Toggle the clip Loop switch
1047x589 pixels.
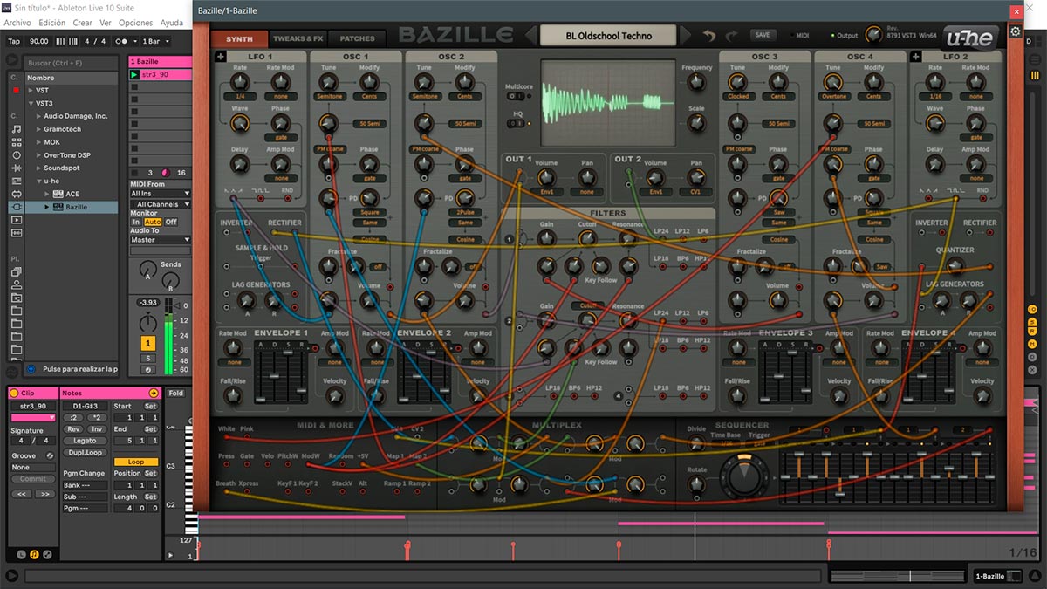[136, 462]
